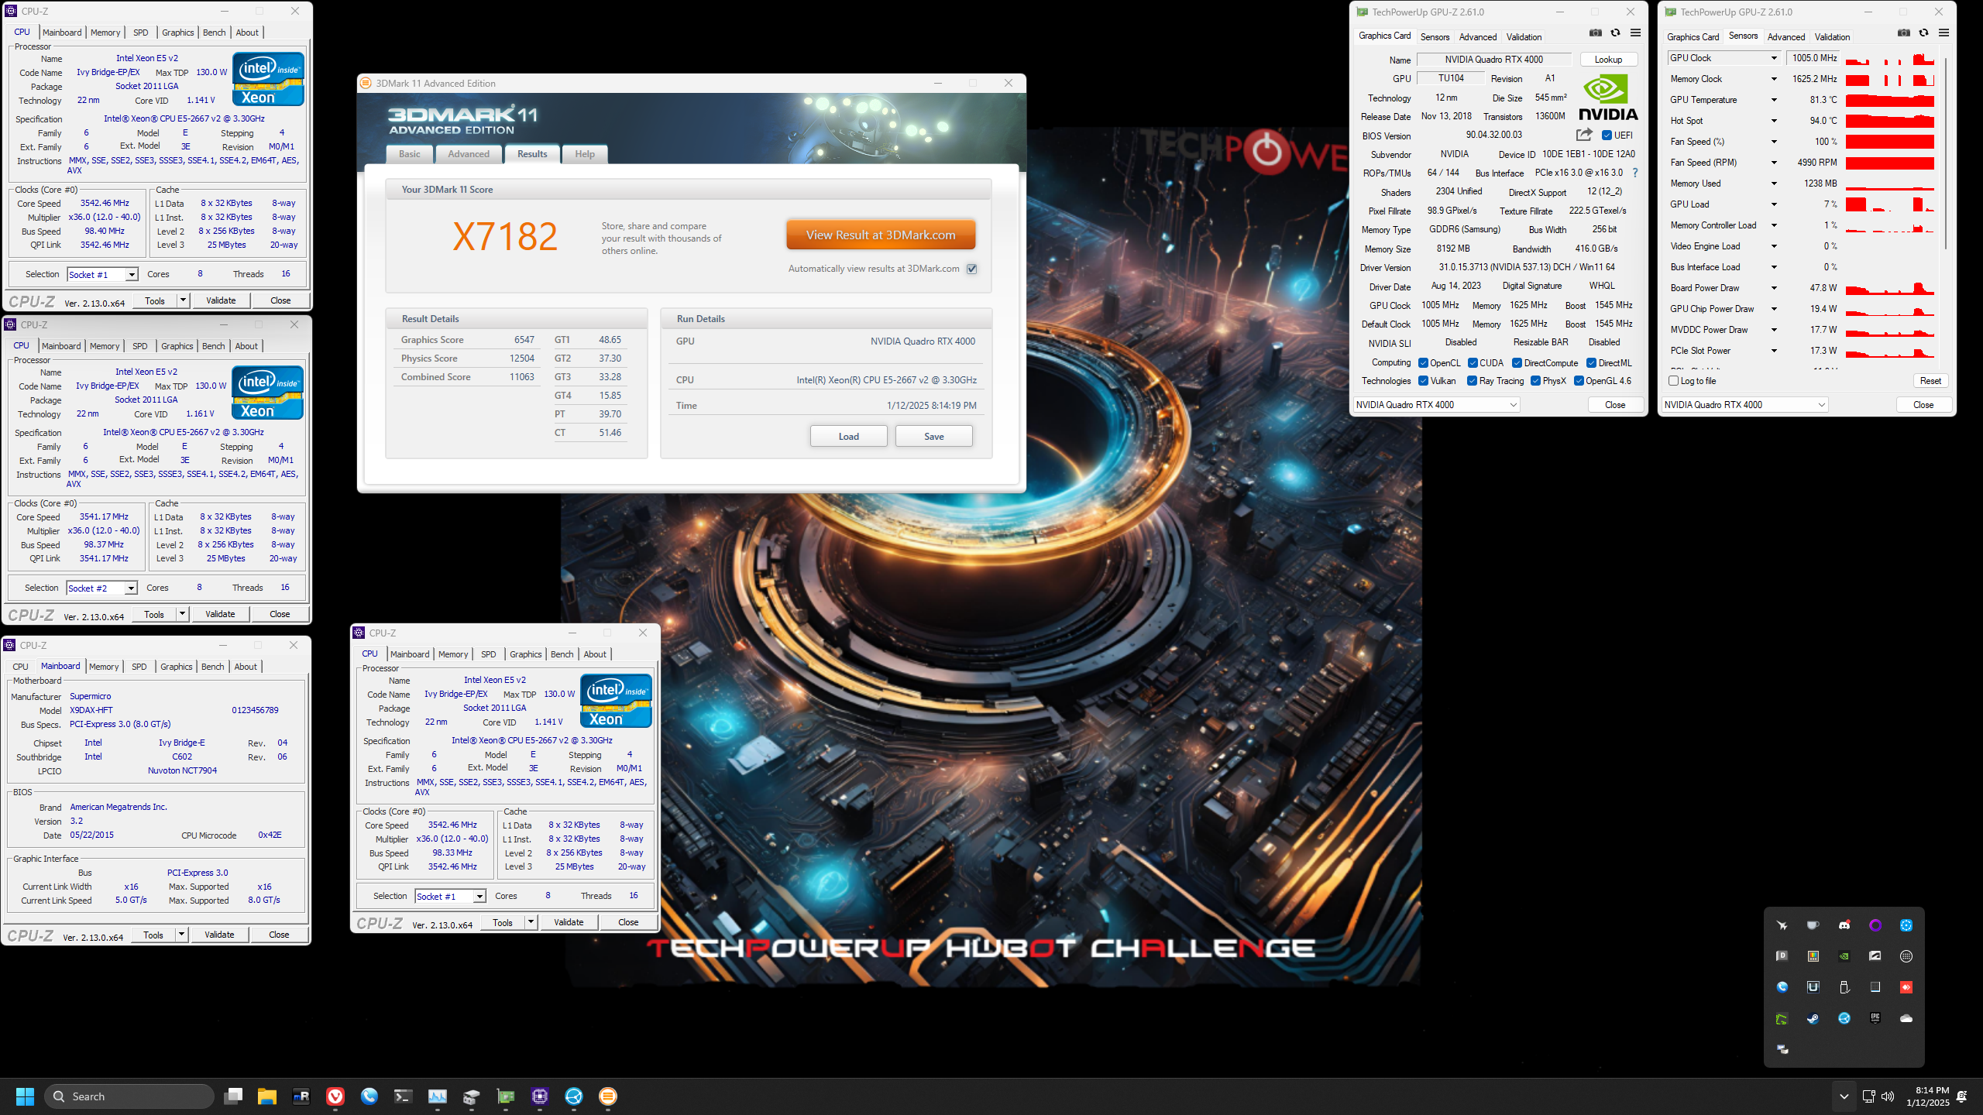Open Bench tab in bottom-center CPU-Z
The image size is (1983, 1115).
[x=562, y=654]
